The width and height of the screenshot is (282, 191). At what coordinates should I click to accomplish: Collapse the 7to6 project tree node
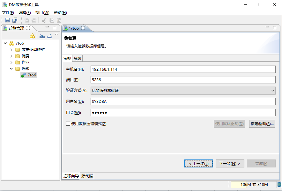5,43
